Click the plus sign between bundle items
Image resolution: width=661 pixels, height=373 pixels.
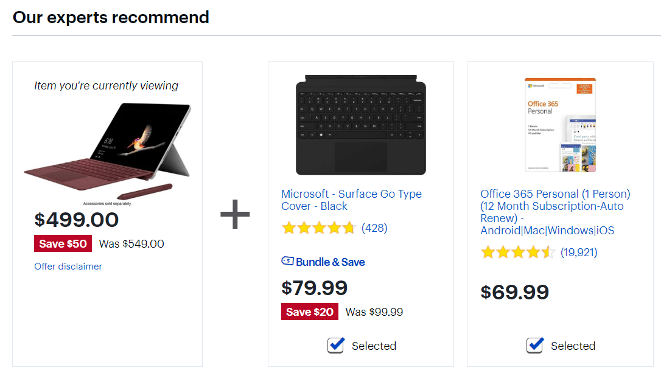235,214
